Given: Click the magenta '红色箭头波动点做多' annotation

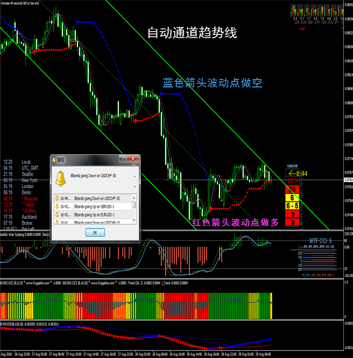Looking at the screenshot, I should pyautogui.click(x=235, y=222).
